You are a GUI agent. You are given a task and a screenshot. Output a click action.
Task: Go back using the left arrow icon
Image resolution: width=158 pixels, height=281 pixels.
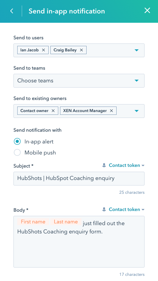[x=12, y=11]
